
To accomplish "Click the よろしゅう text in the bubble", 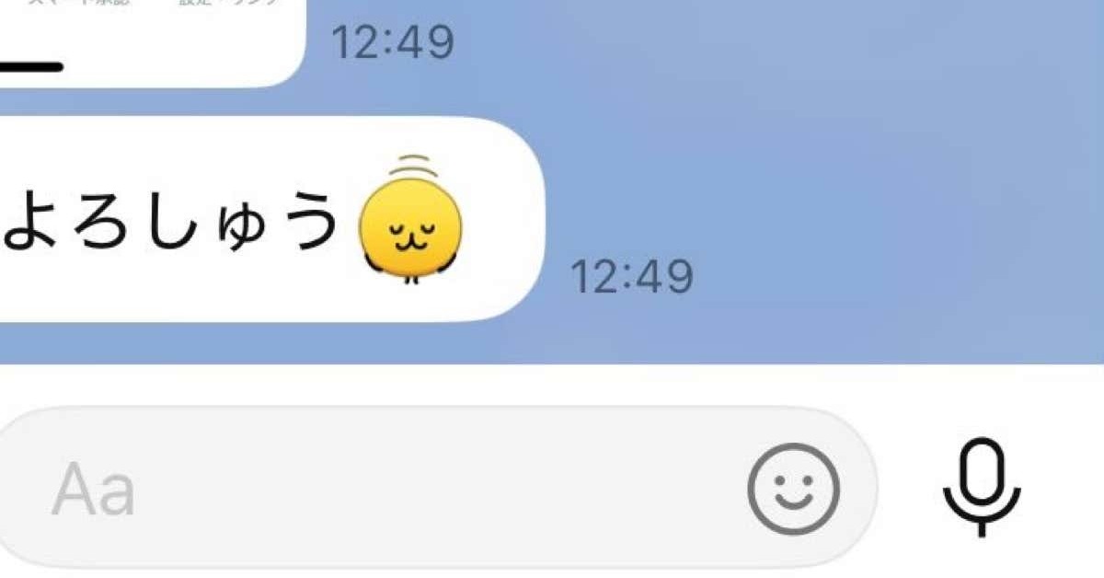I will (x=171, y=224).
